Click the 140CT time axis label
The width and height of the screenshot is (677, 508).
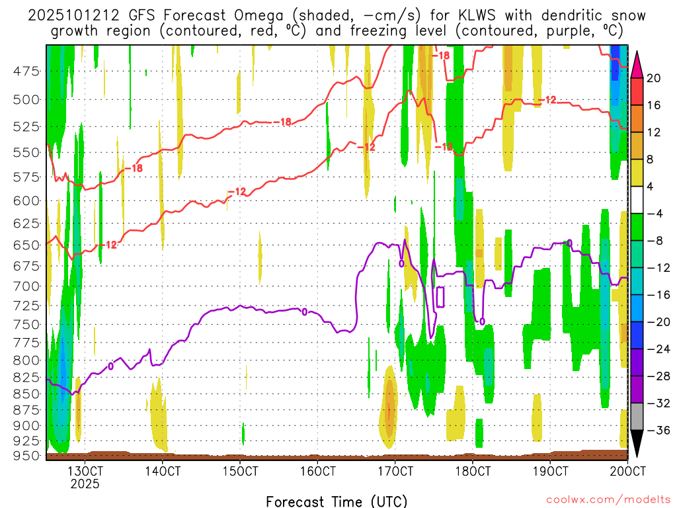pyautogui.click(x=163, y=471)
